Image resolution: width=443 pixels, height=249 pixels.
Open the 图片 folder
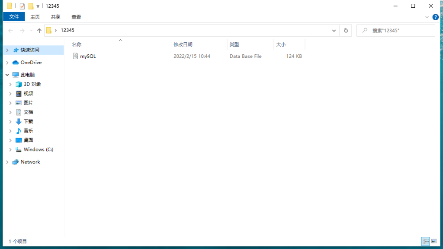[x=28, y=103]
